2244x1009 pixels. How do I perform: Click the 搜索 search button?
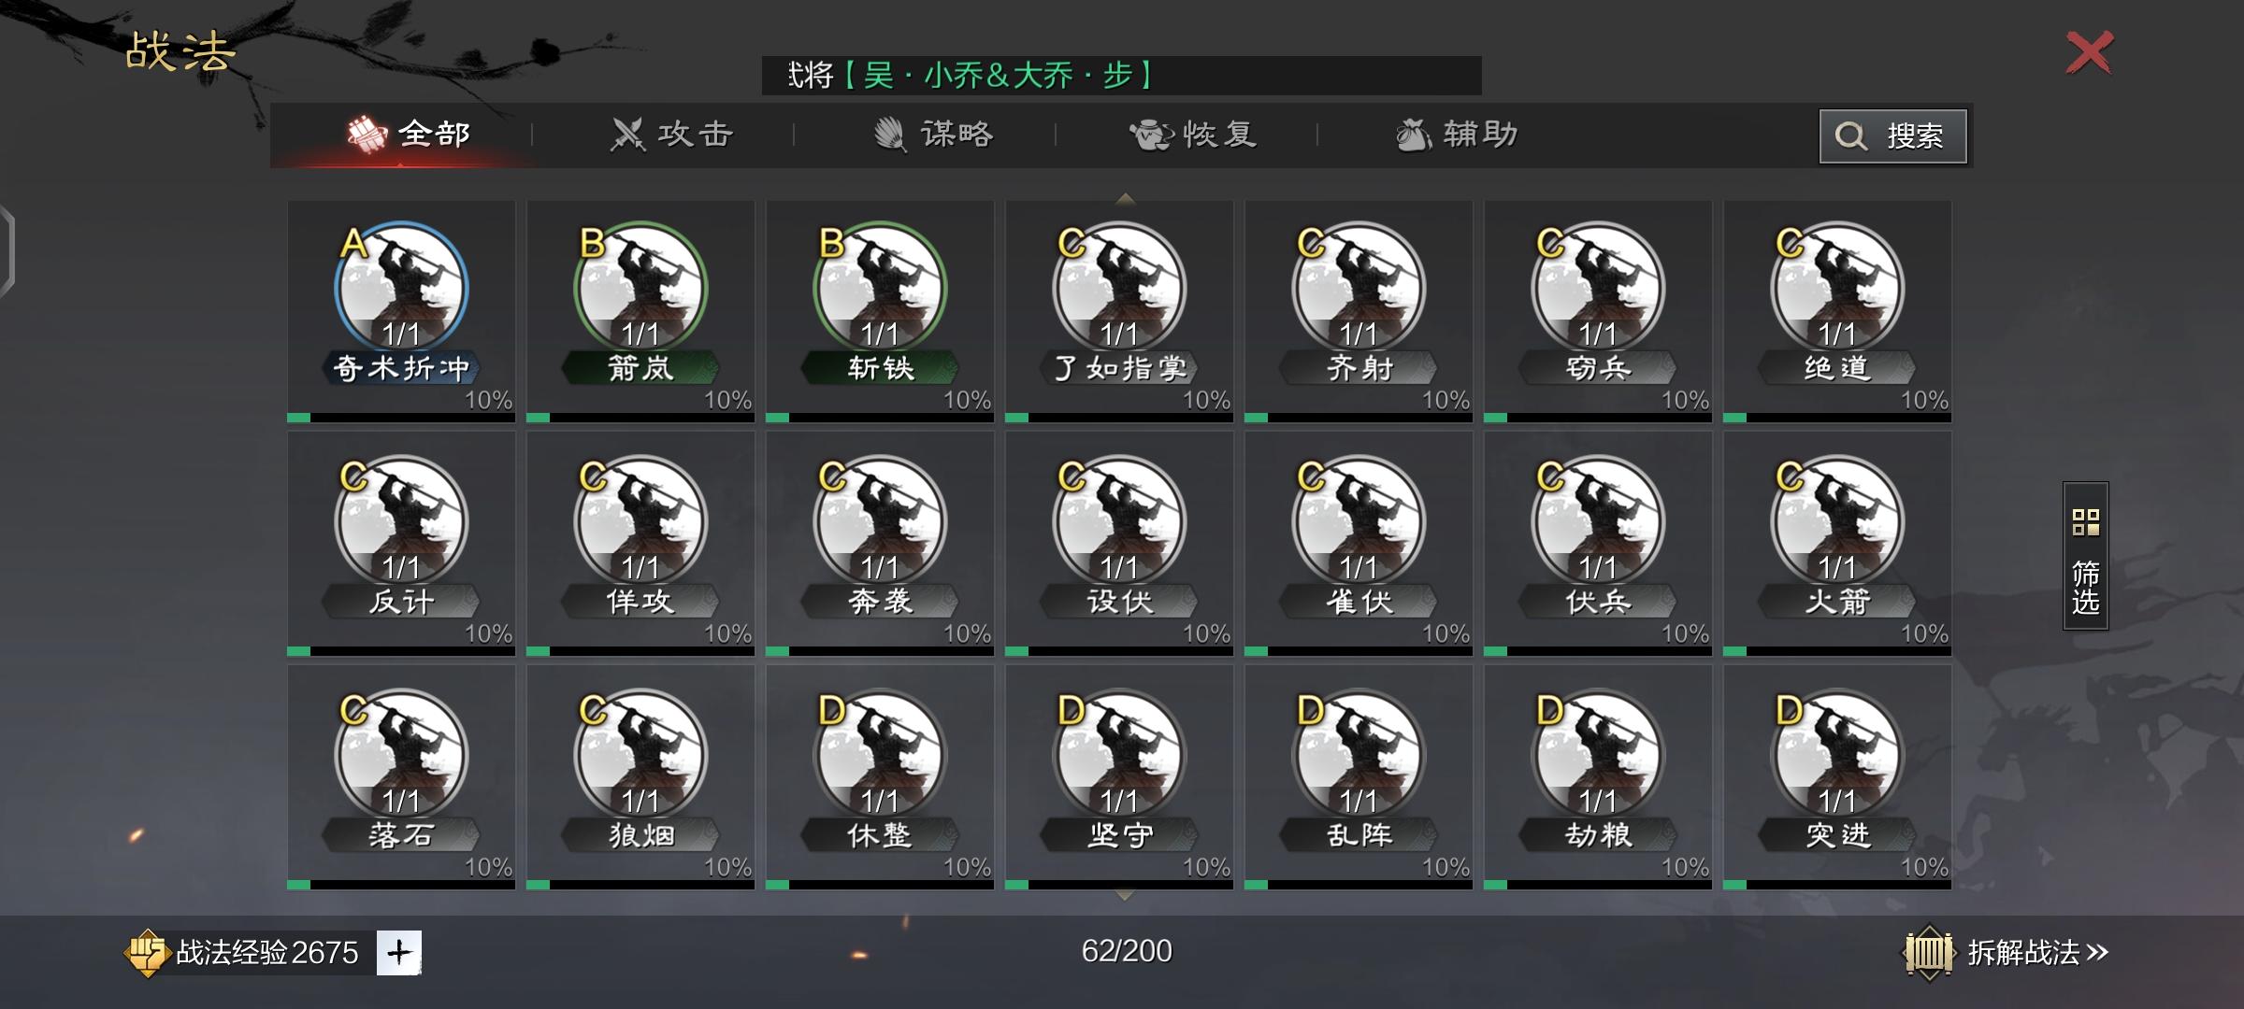1893,136
